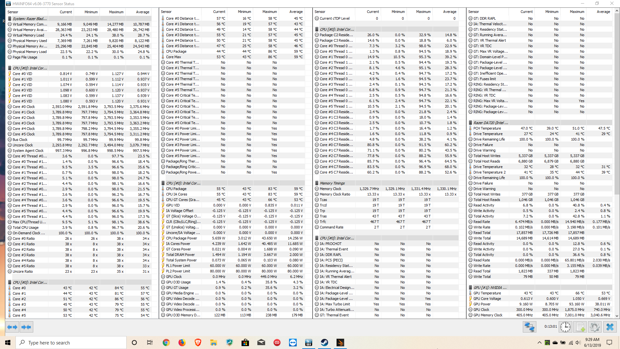Select the iGPU VID row
620x349 pixels.
pos(233,205)
